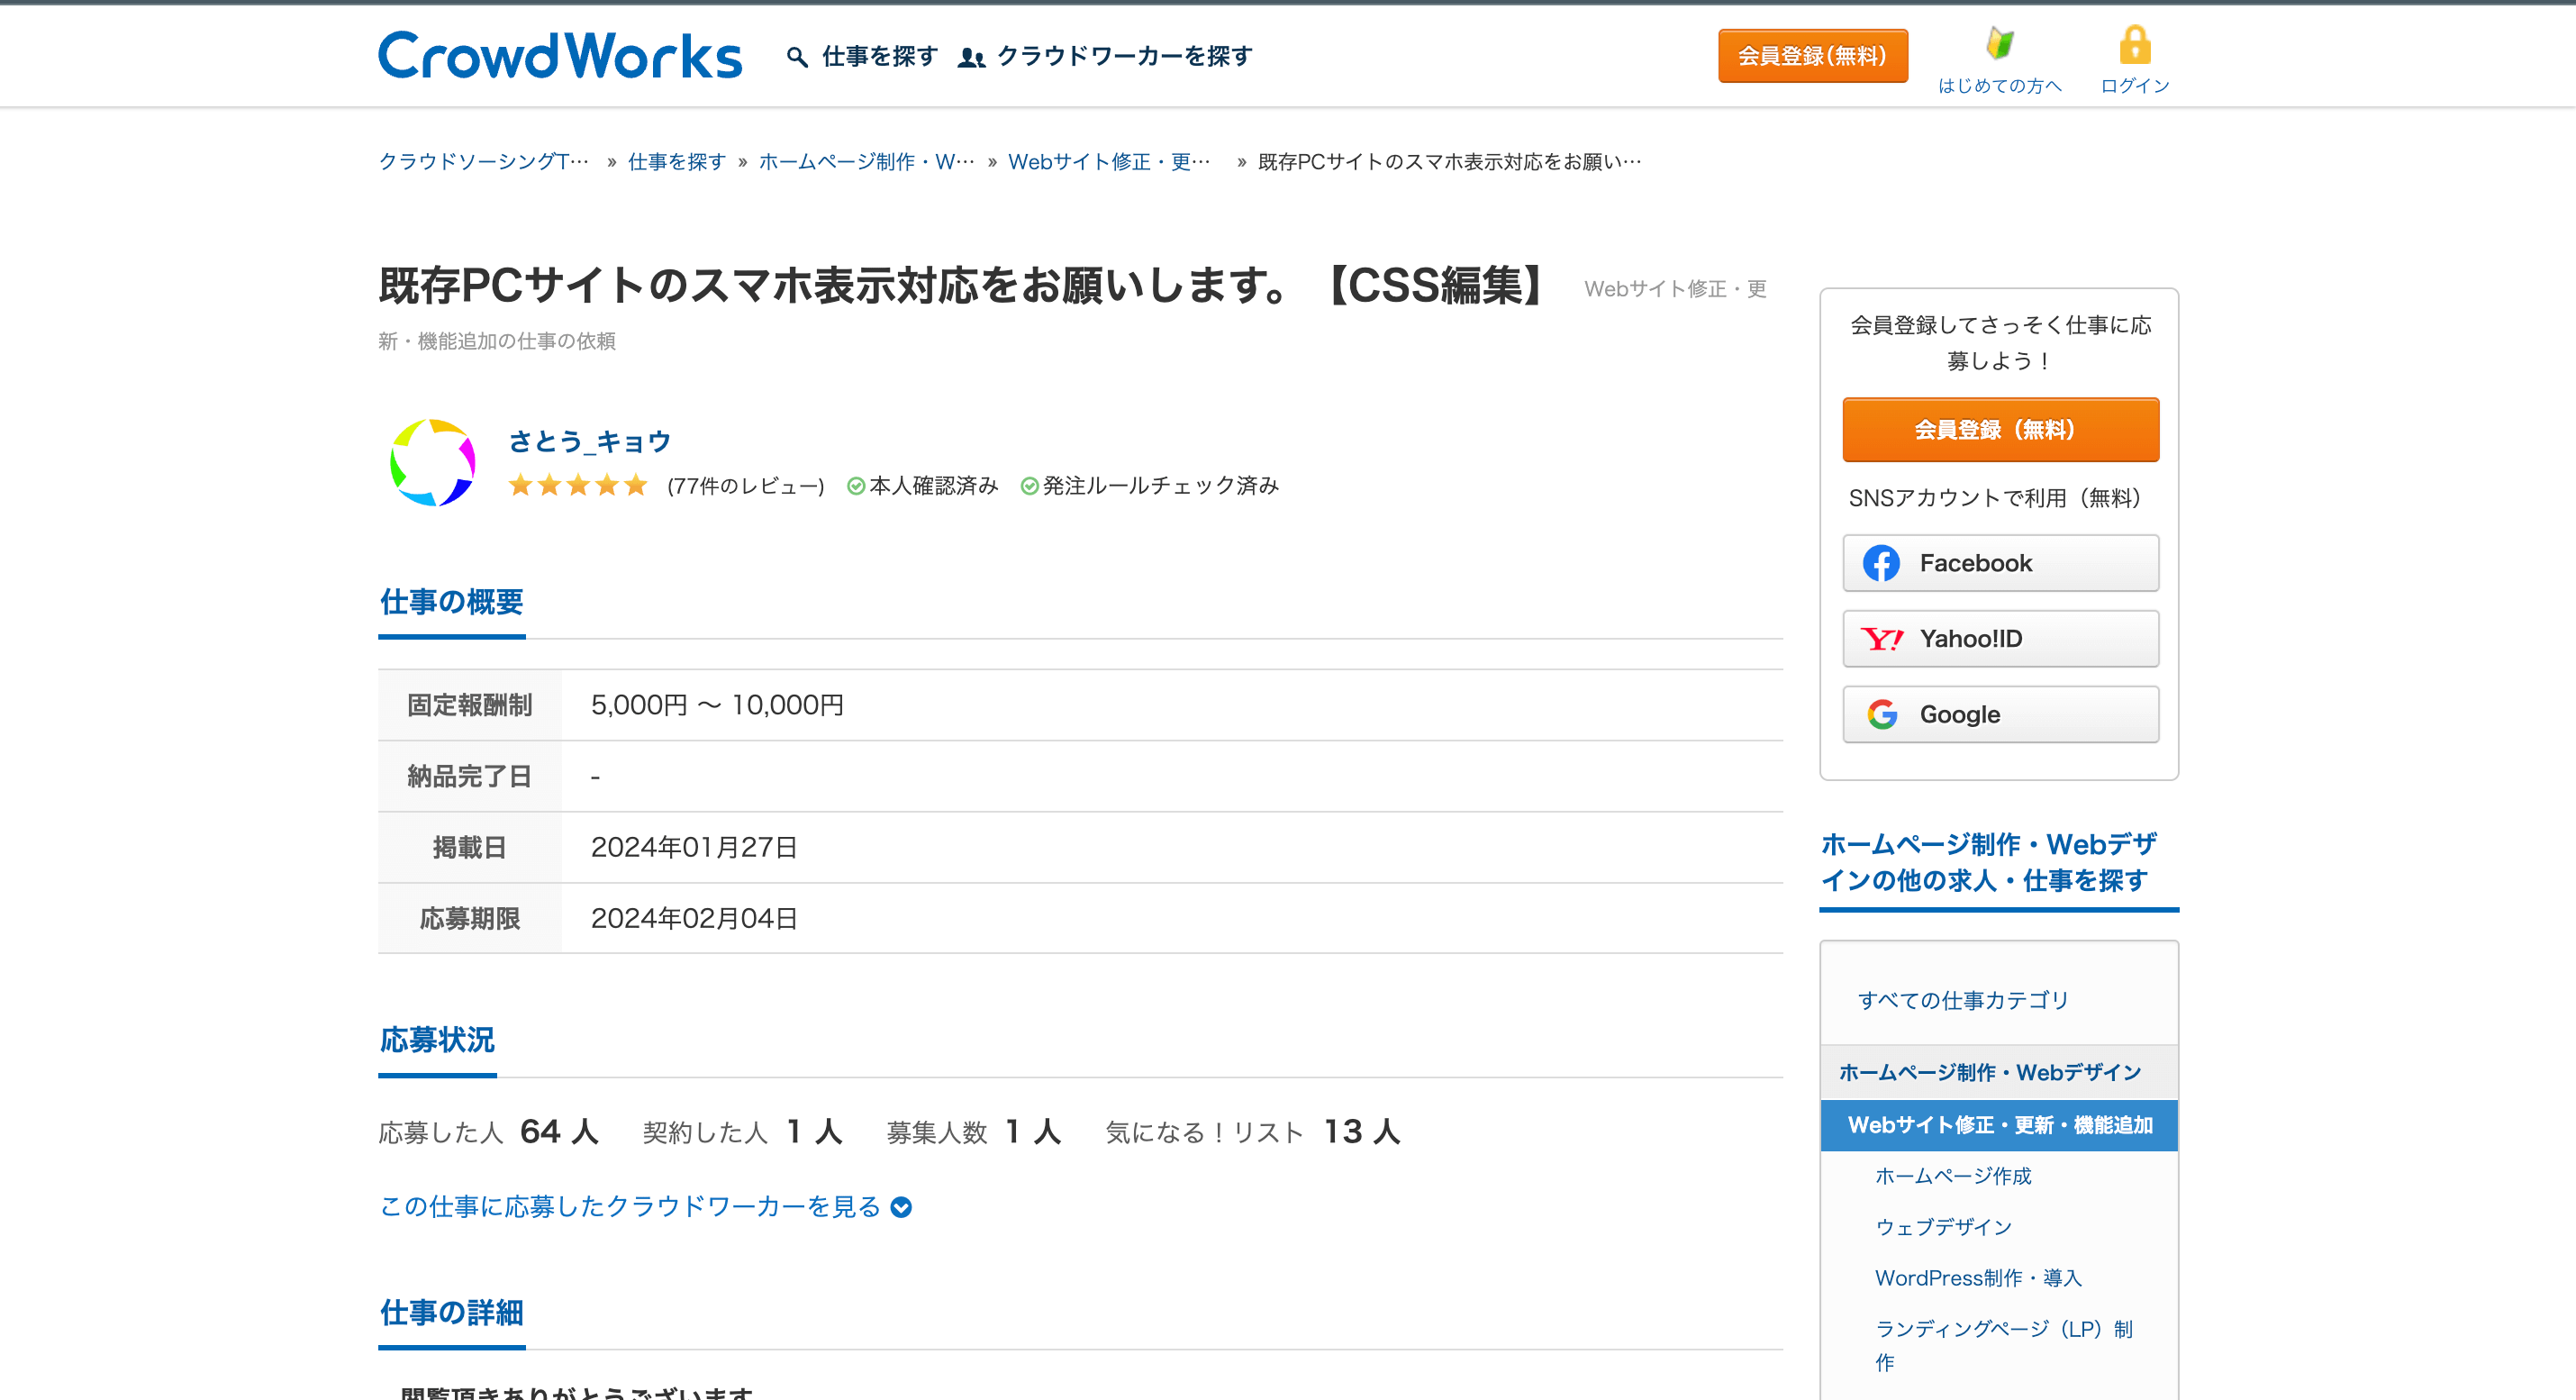
Task: Click the 発注ルールチェック済み checkmark
Action: [1030, 486]
